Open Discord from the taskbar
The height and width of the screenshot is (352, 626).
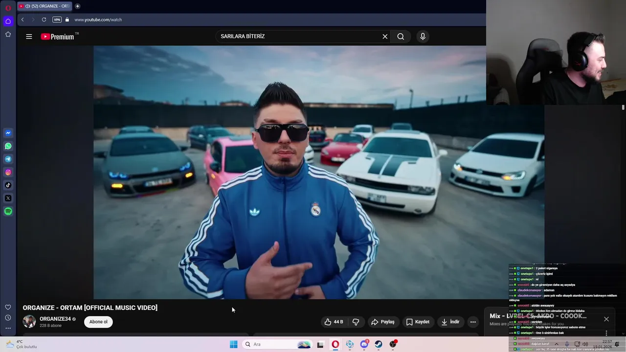[x=364, y=344]
